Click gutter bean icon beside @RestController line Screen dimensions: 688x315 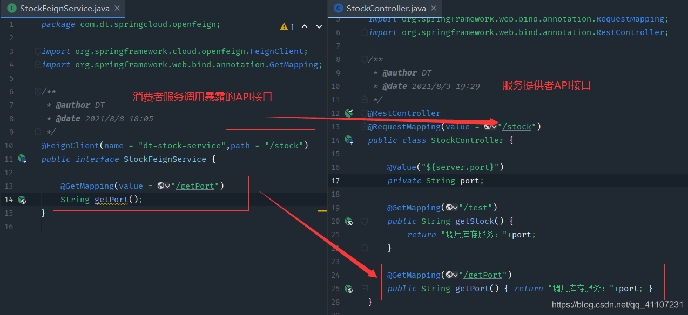[x=349, y=113]
